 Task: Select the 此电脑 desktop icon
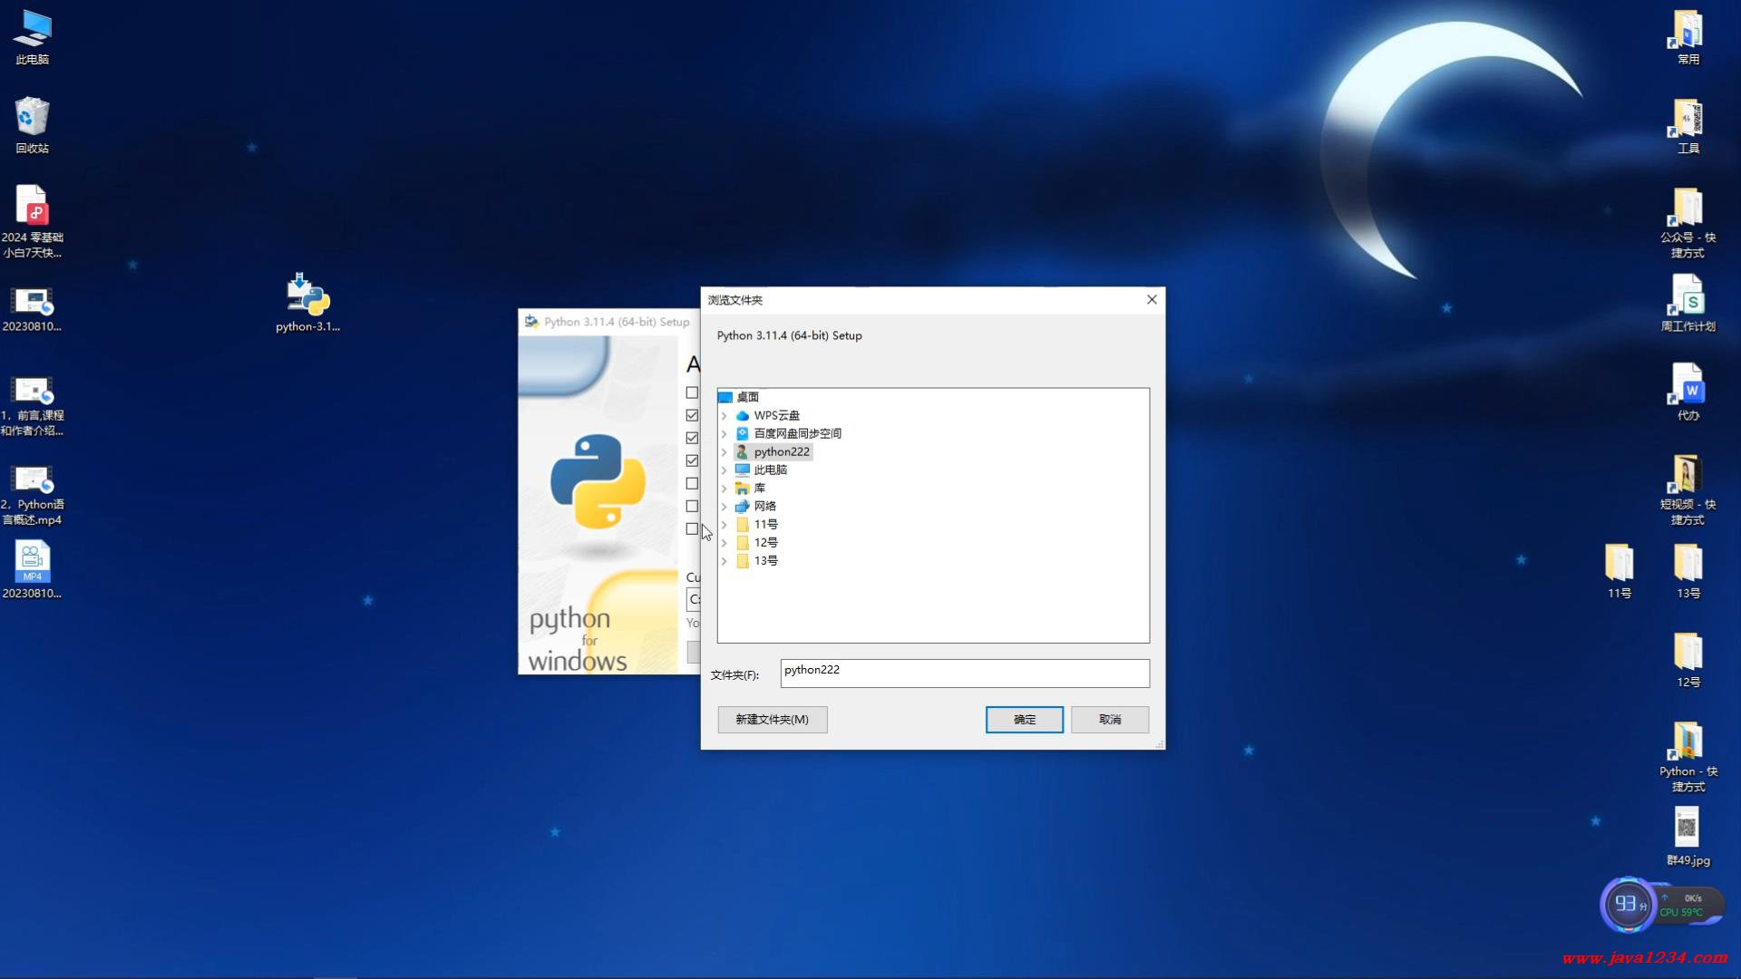33,37
